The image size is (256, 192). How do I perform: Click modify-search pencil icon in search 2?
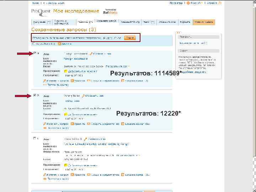point(44,124)
